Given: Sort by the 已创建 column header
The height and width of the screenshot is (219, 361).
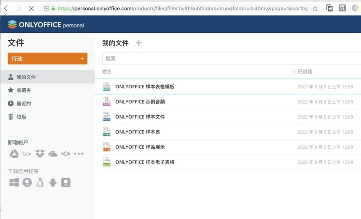Looking at the screenshot, I should [305, 72].
